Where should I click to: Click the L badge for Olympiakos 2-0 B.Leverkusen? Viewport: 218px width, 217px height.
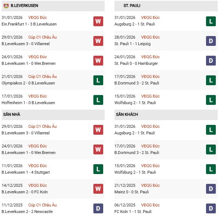coord(98,80)
